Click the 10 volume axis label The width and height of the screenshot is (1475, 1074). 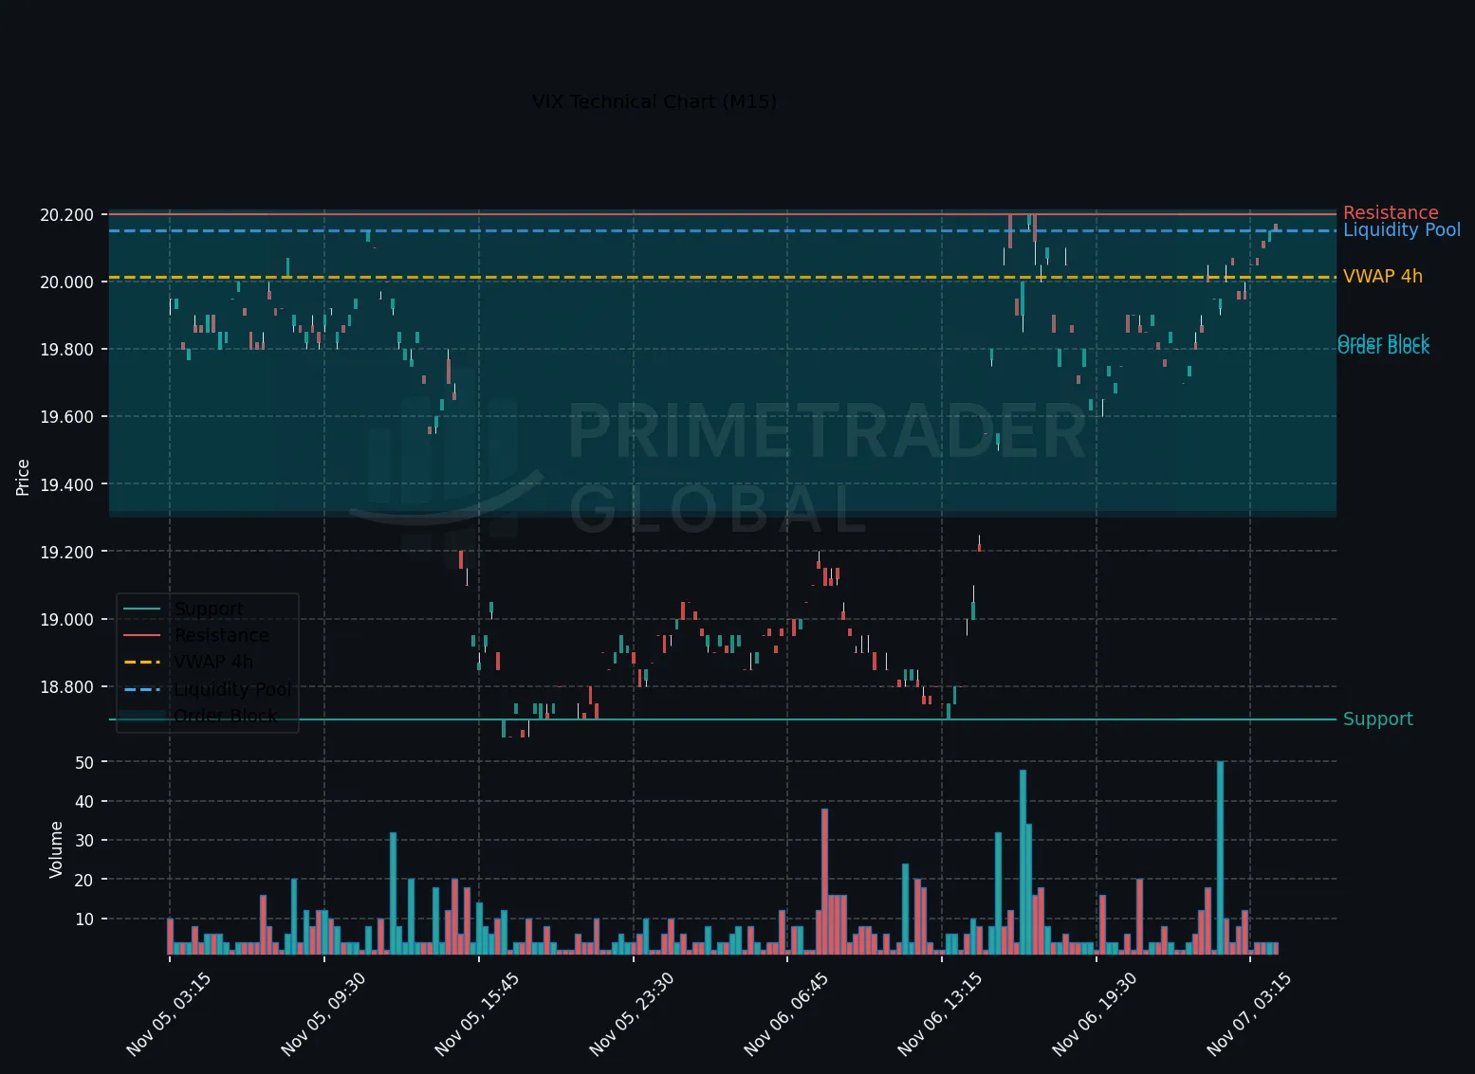coord(84,919)
